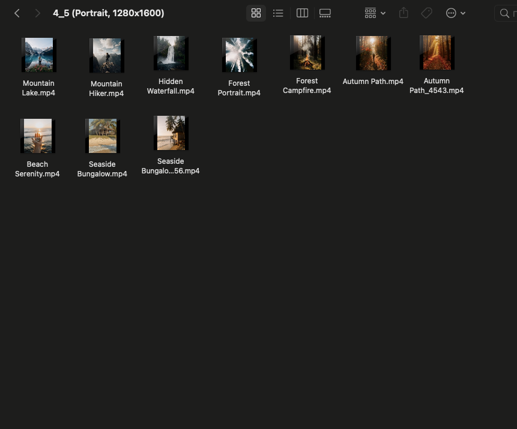Image resolution: width=517 pixels, height=429 pixels.
Task: Click the folder title 4_5 (Portrait, 1280x1600)
Action: click(109, 13)
